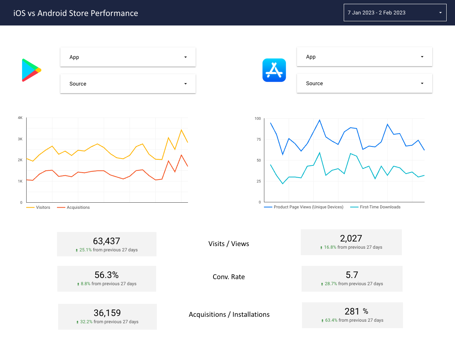Select the 63,437 visits scorecard
This screenshot has width=455, height=351.
106,244
